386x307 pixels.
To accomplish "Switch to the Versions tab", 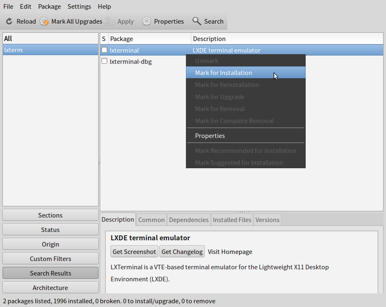I will tap(268, 220).
